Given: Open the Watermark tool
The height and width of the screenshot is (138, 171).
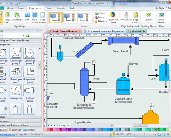Looking at the screenshot, I should pyautogui.click(x=126, y=17).
